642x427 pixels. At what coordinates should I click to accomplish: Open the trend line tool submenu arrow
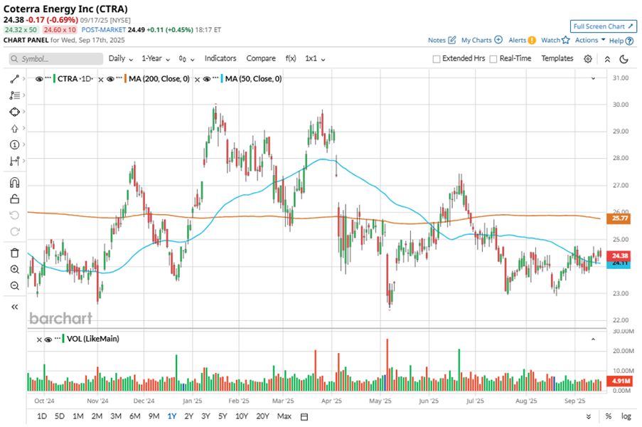23,79
